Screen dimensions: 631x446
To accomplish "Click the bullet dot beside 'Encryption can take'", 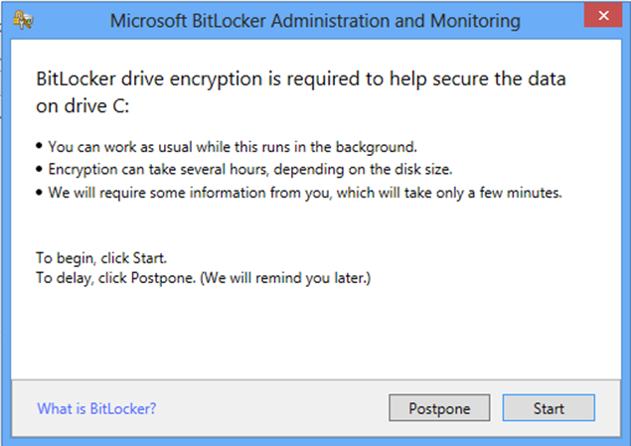I will tap(39, 169).
